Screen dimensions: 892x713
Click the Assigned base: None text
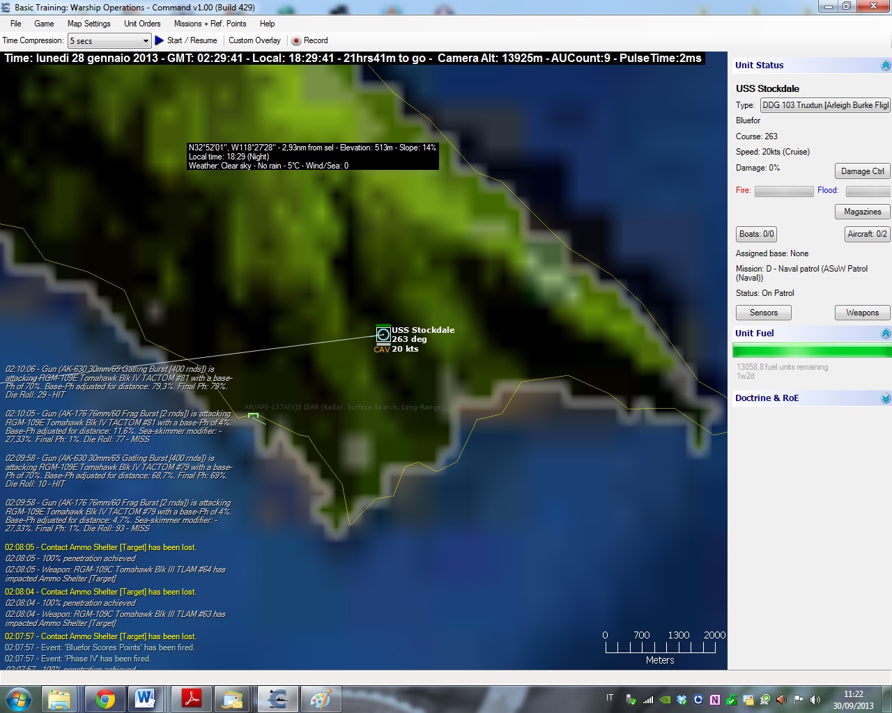coord(772,253)
